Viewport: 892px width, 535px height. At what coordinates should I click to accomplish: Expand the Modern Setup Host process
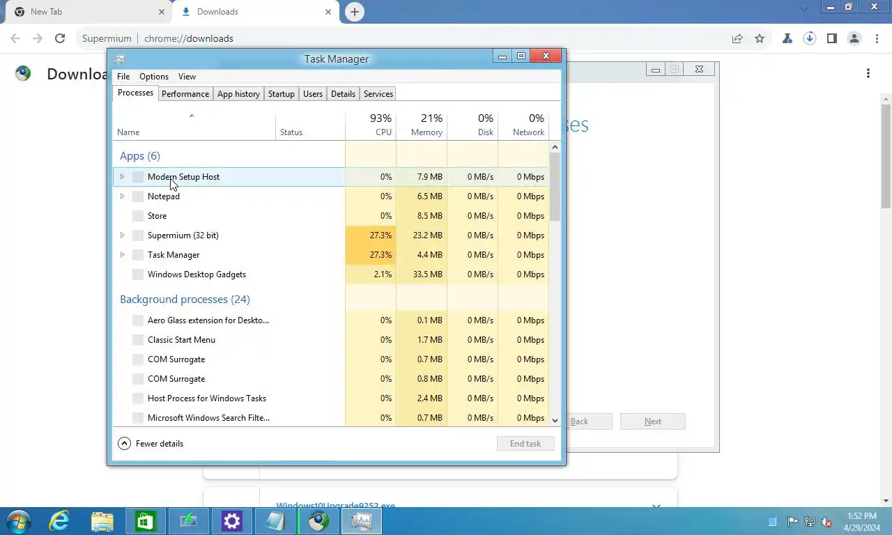122,177
